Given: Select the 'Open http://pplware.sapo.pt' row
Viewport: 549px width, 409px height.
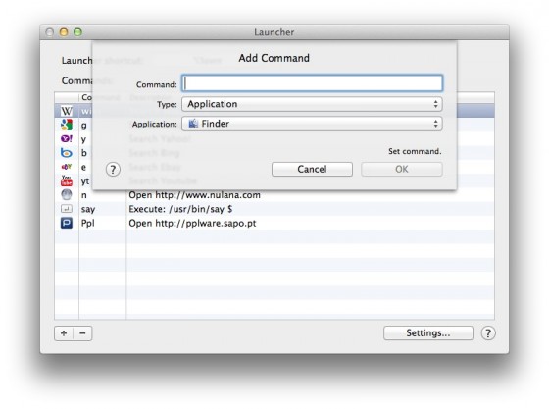Looking at the screenshot, I should 274,223.
